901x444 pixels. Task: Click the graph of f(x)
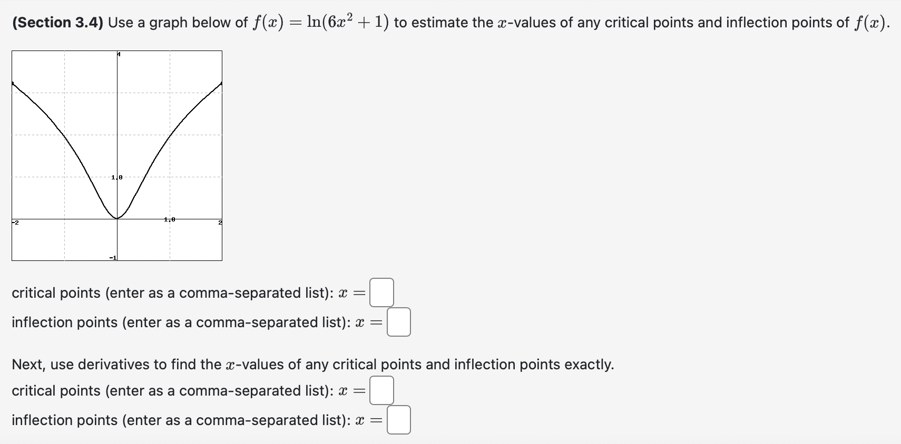coord(117,155)
